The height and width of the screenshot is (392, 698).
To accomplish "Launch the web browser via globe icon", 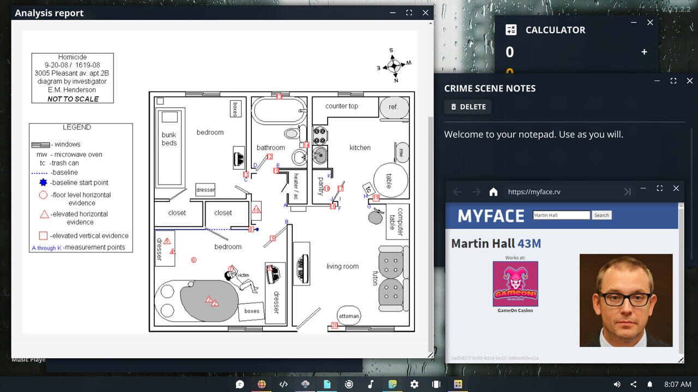I will tap(261, 384).
